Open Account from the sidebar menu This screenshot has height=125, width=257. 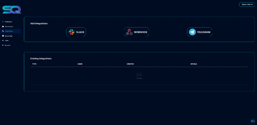coord(11,45)
